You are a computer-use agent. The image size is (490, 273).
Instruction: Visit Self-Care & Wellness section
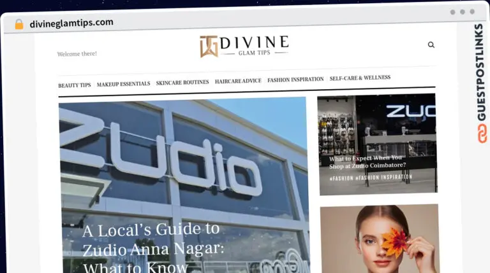[360, 78]
